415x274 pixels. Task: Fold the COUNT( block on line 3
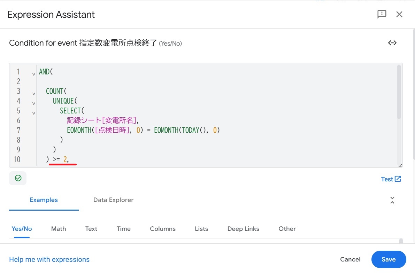[x=34, y=94]
